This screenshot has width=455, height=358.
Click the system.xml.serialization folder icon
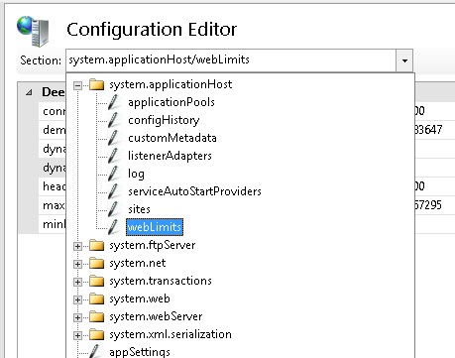(97, 334)
